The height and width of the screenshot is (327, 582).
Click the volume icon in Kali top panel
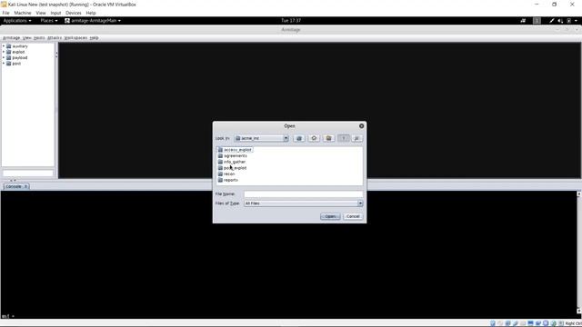[x=560, y=21]
